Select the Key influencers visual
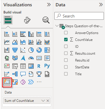The width and height of the screenshot is (105, 109). click(x=7, y=74)
